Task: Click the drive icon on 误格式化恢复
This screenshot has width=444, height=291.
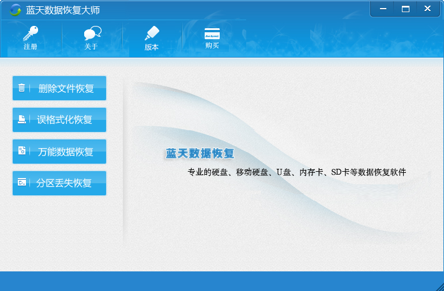Action: click(x=22, y=120)
